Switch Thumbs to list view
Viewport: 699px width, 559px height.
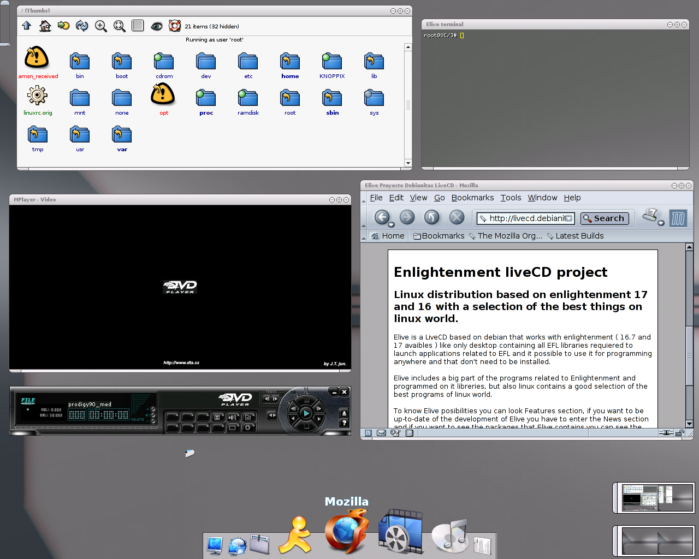(138, 26)
